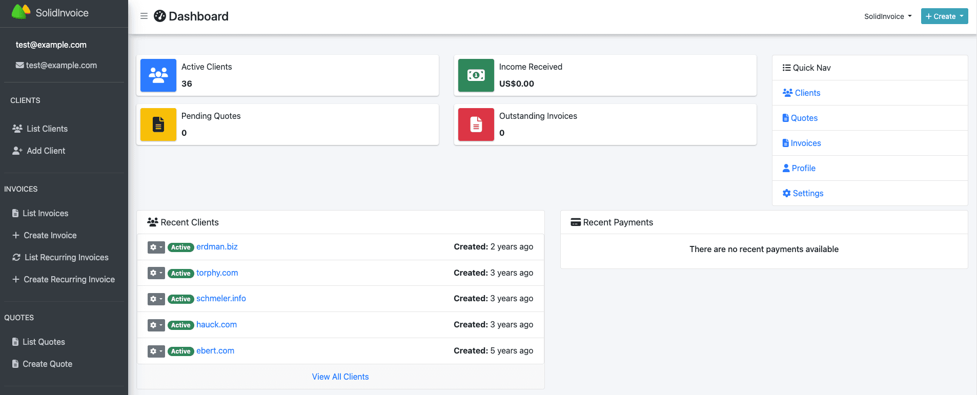
Task: Open List Invoices in the sidebar
Action: click(x=45, y=213)
